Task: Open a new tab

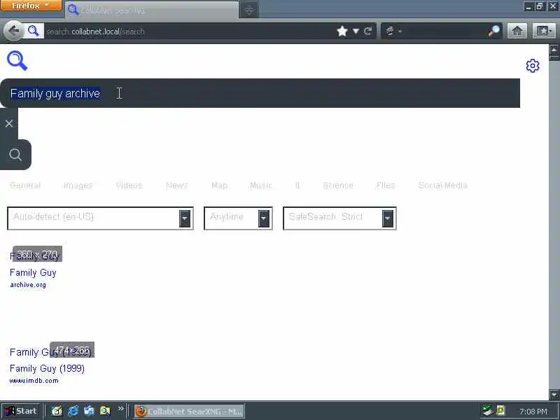Action: pos(249,10)
